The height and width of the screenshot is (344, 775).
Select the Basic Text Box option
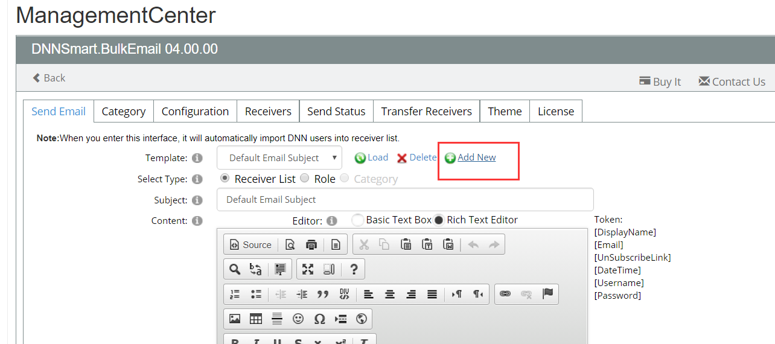click(x=357, y=220)
